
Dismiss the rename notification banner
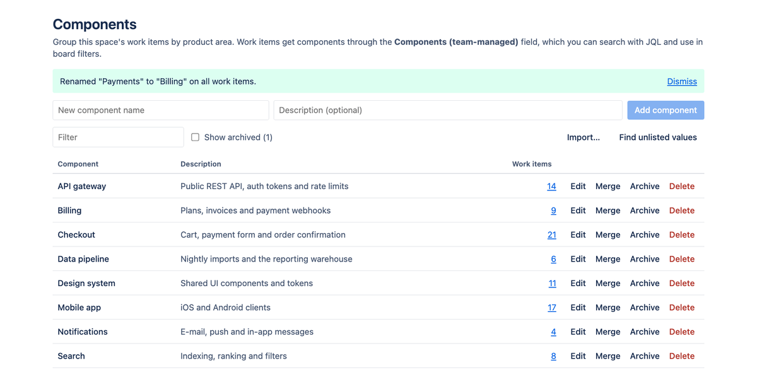pos(682,81)
